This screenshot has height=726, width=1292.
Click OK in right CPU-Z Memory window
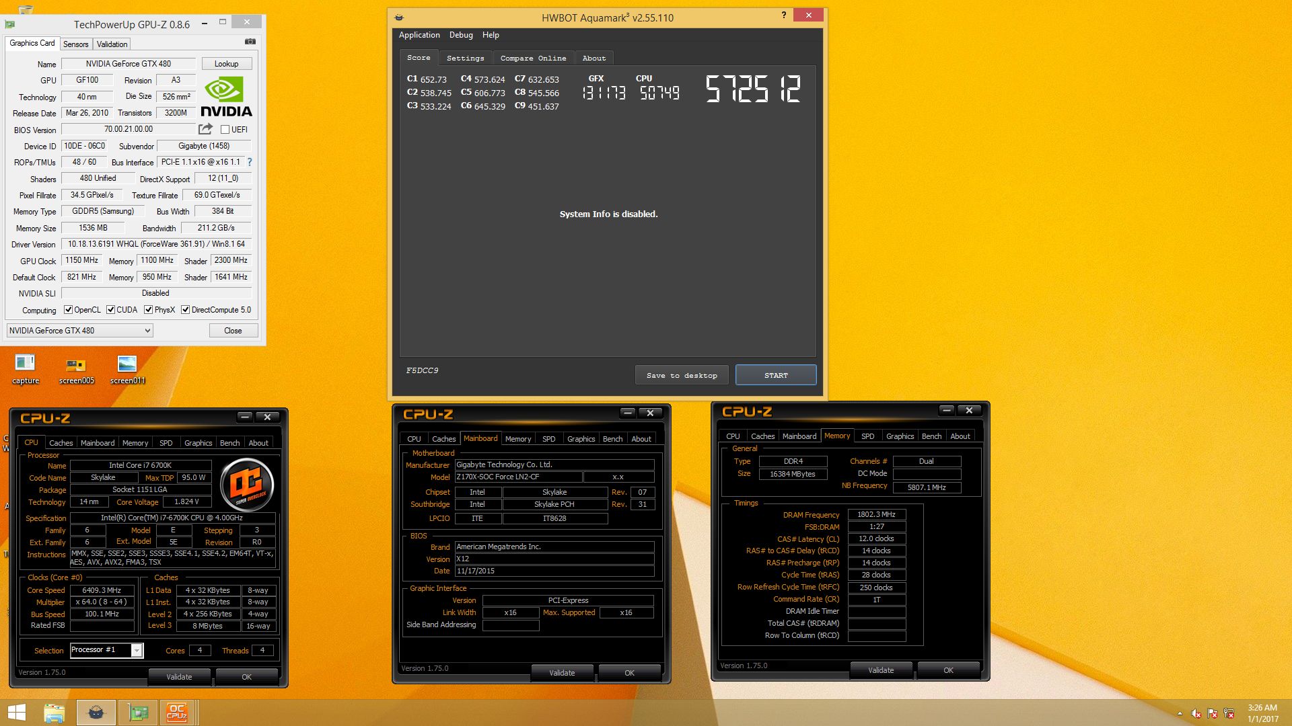tap(948, 670)
